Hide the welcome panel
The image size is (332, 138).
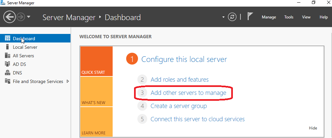(313, 128)
